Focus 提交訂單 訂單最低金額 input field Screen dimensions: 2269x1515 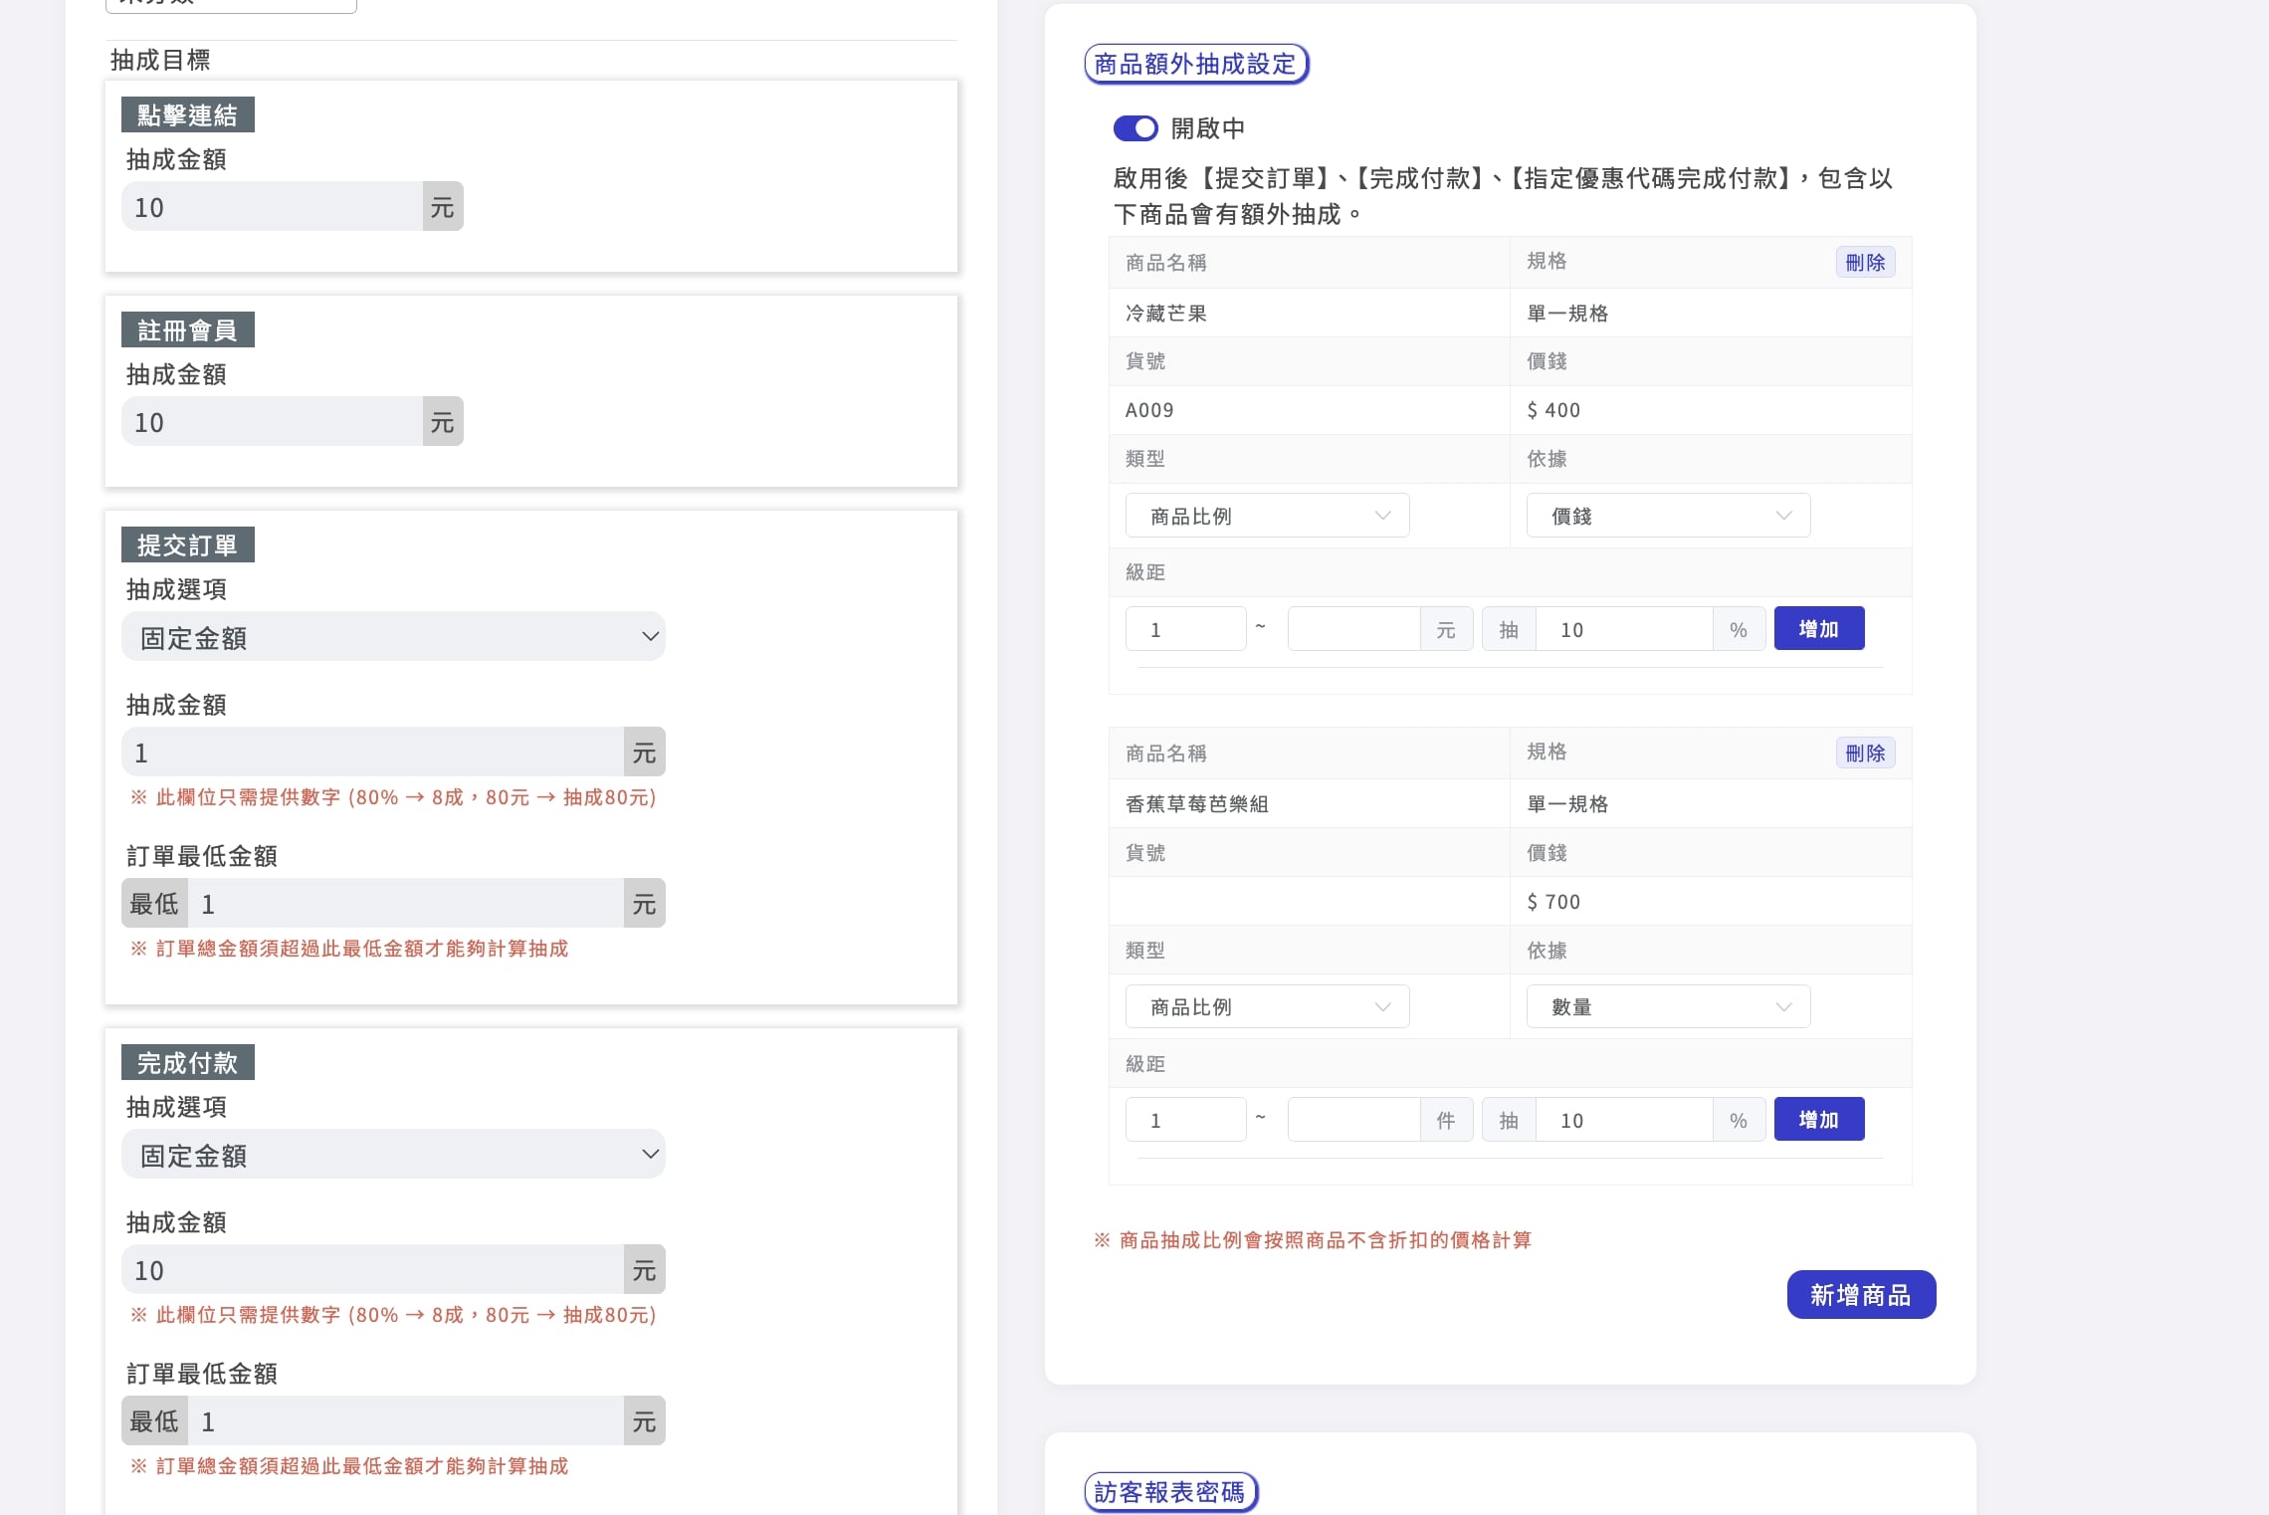pos(406,904)
